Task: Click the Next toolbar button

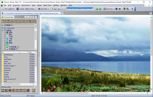Action: coord(11,9)
